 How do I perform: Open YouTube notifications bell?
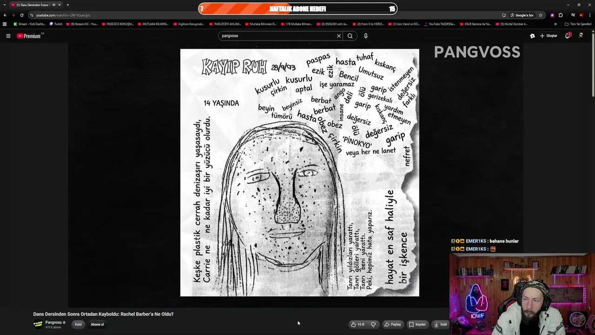coord(568,36)
